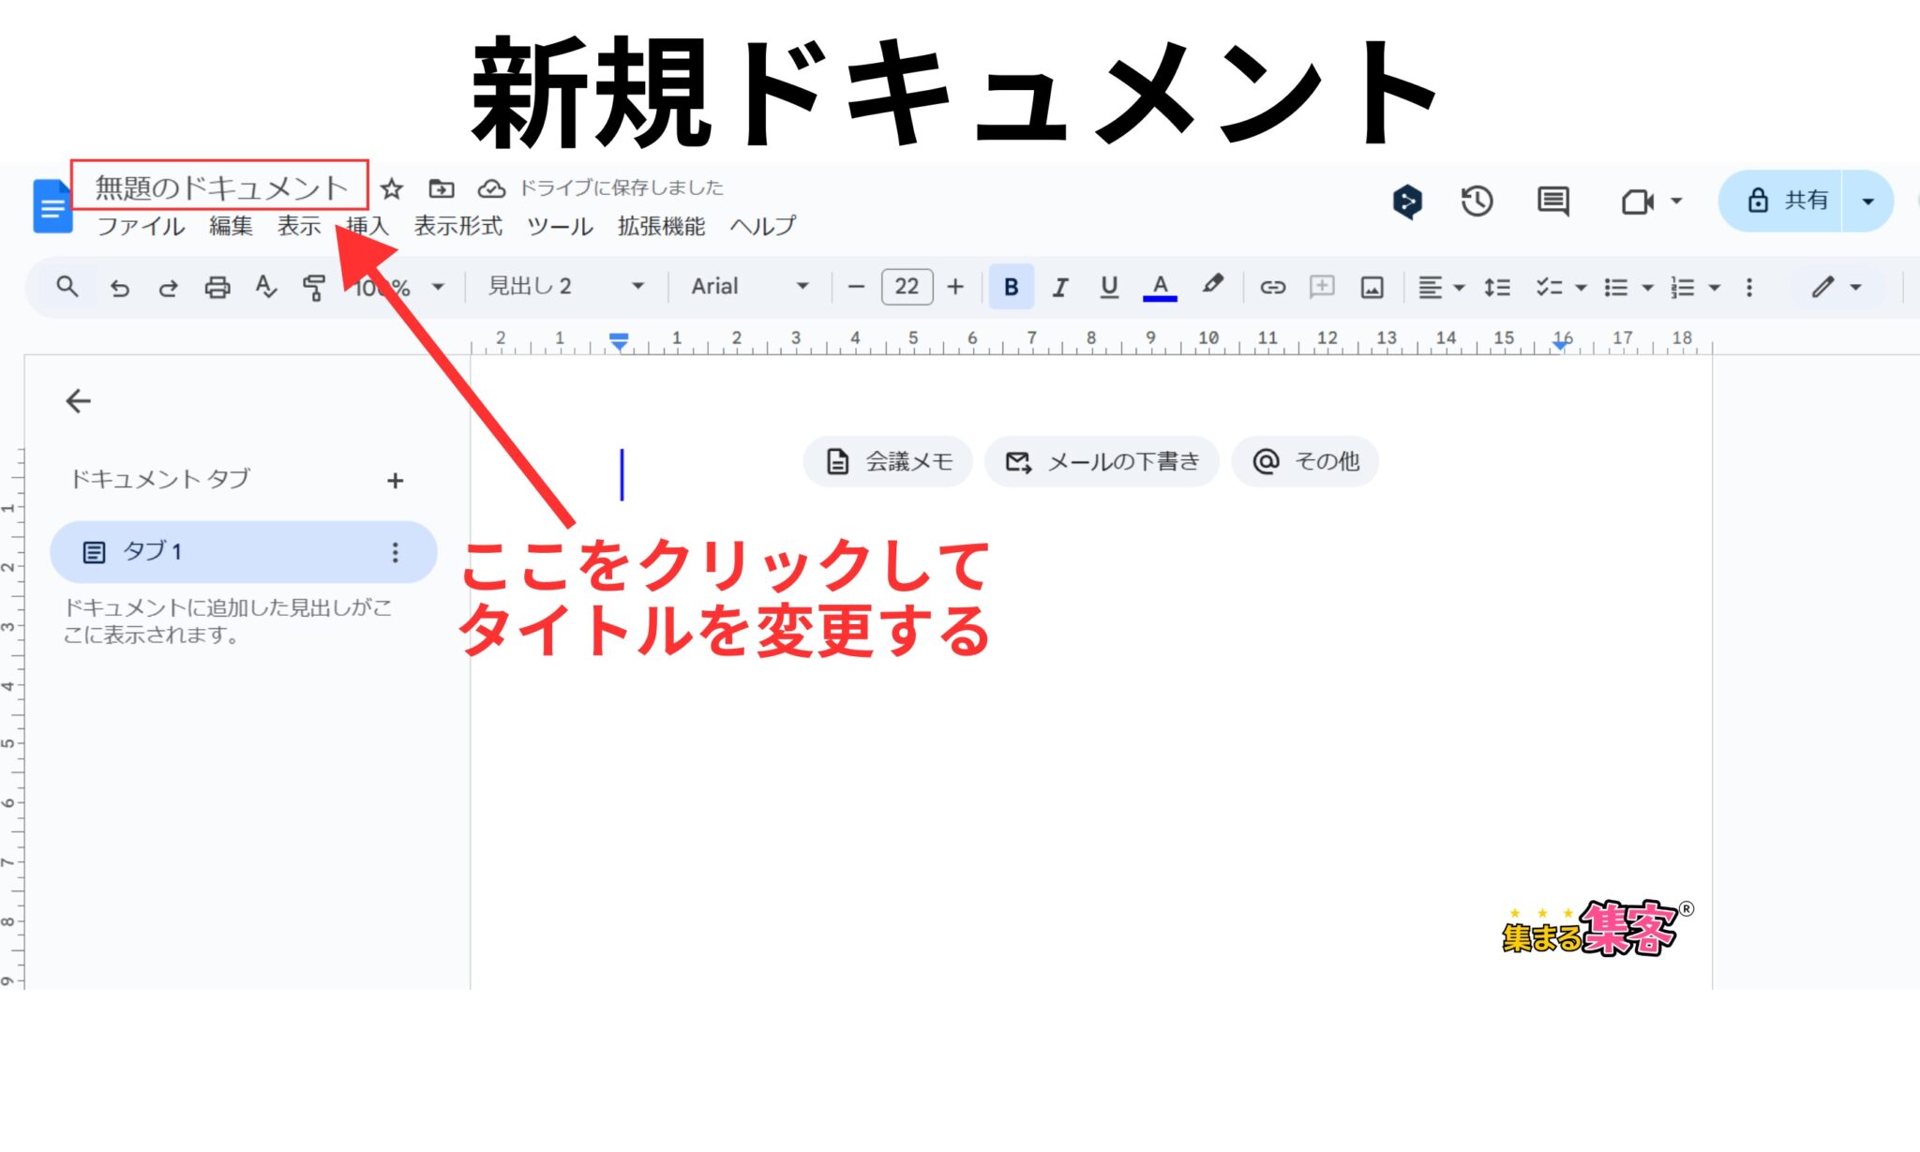Open the ツール menu
The image size is (1920, 1152).
click(x=560, y=226)
